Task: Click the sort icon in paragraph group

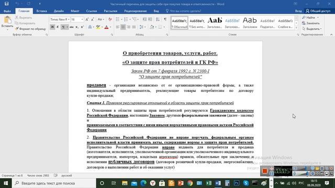Action: 158,19
